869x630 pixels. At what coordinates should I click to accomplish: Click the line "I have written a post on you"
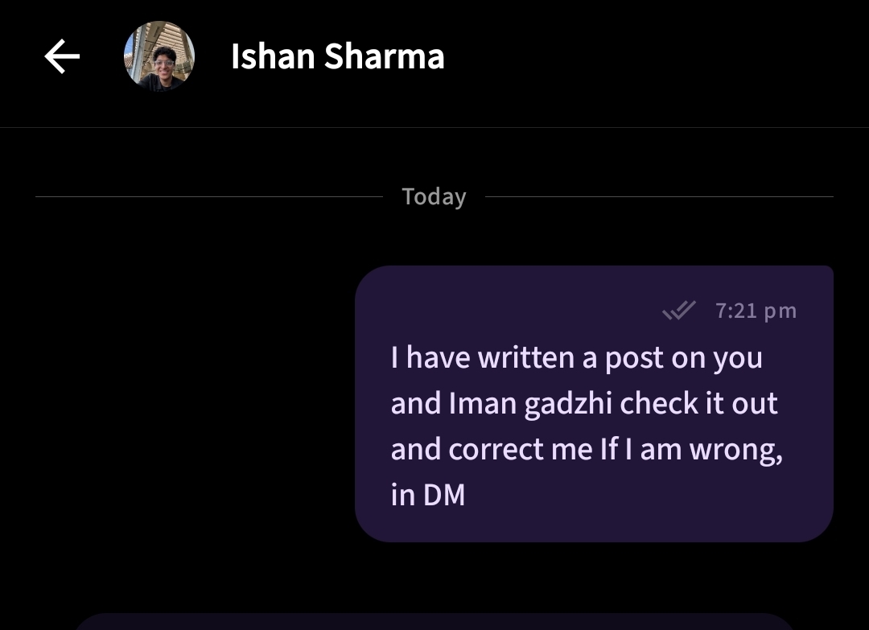(x=576, y=357)
